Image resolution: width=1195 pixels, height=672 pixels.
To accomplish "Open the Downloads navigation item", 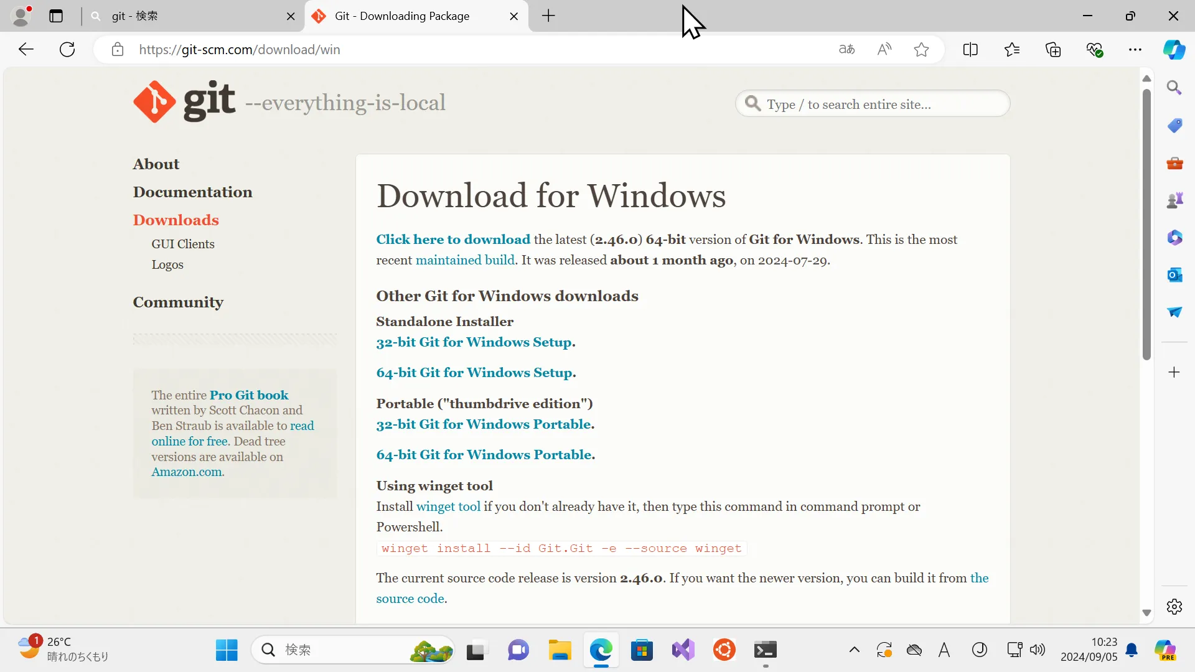I will [x=176, y=220].
